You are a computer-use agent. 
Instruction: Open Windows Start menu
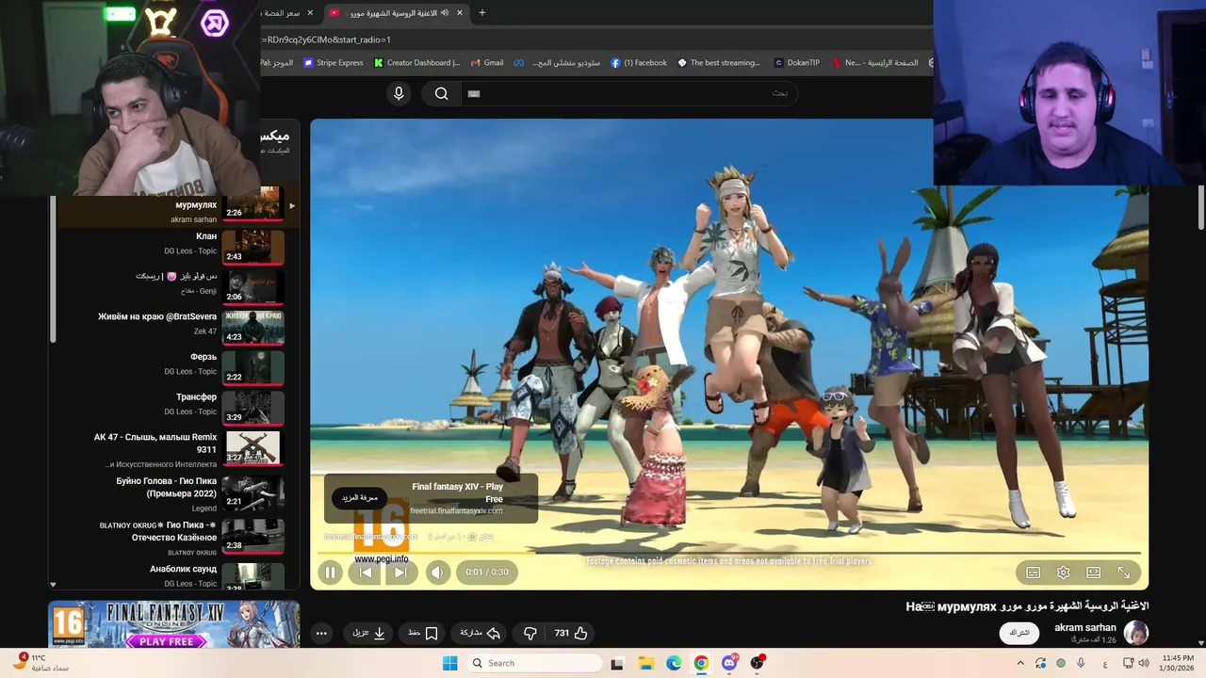click(x=450, y=663)
